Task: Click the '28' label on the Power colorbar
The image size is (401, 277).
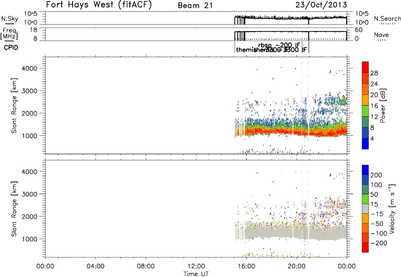Action: click(374, 73)
